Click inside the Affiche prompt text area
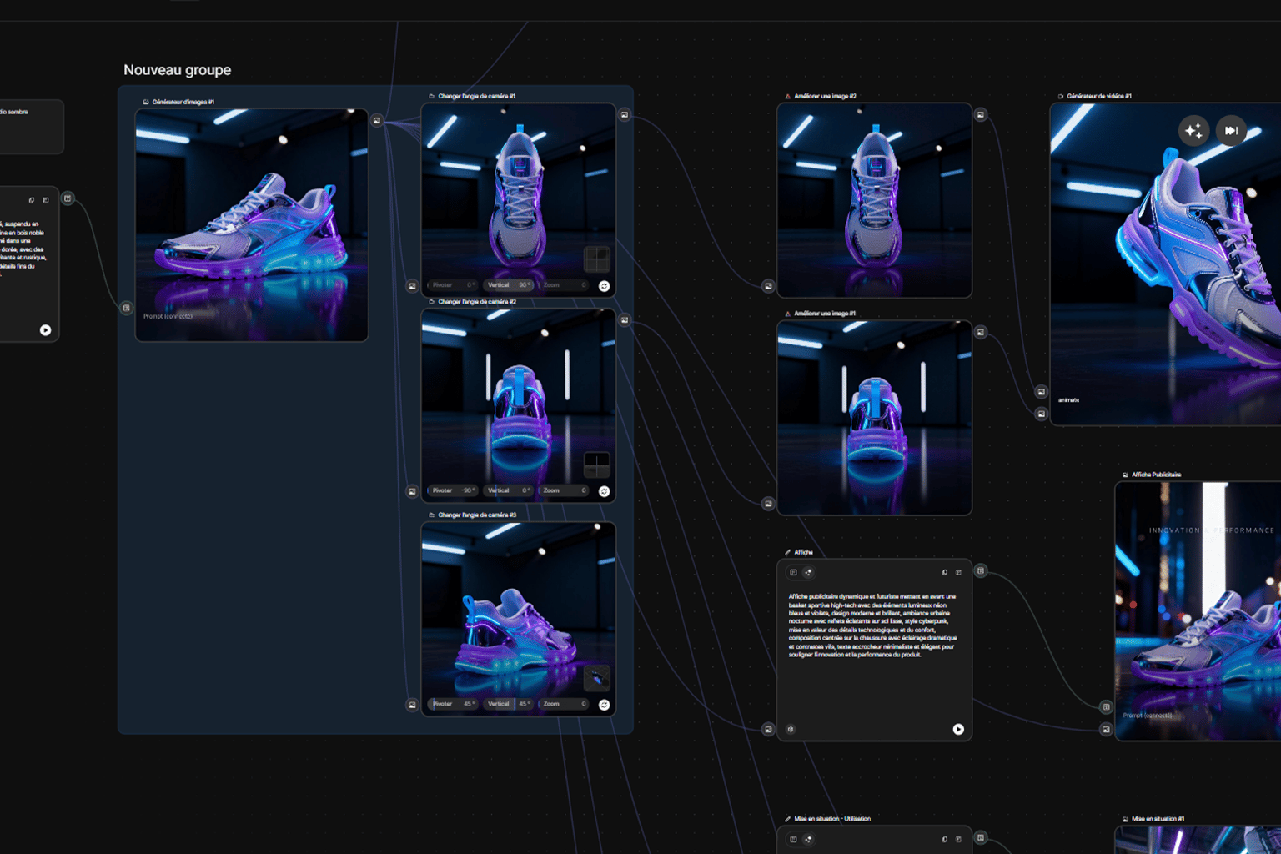 point(872,625)
